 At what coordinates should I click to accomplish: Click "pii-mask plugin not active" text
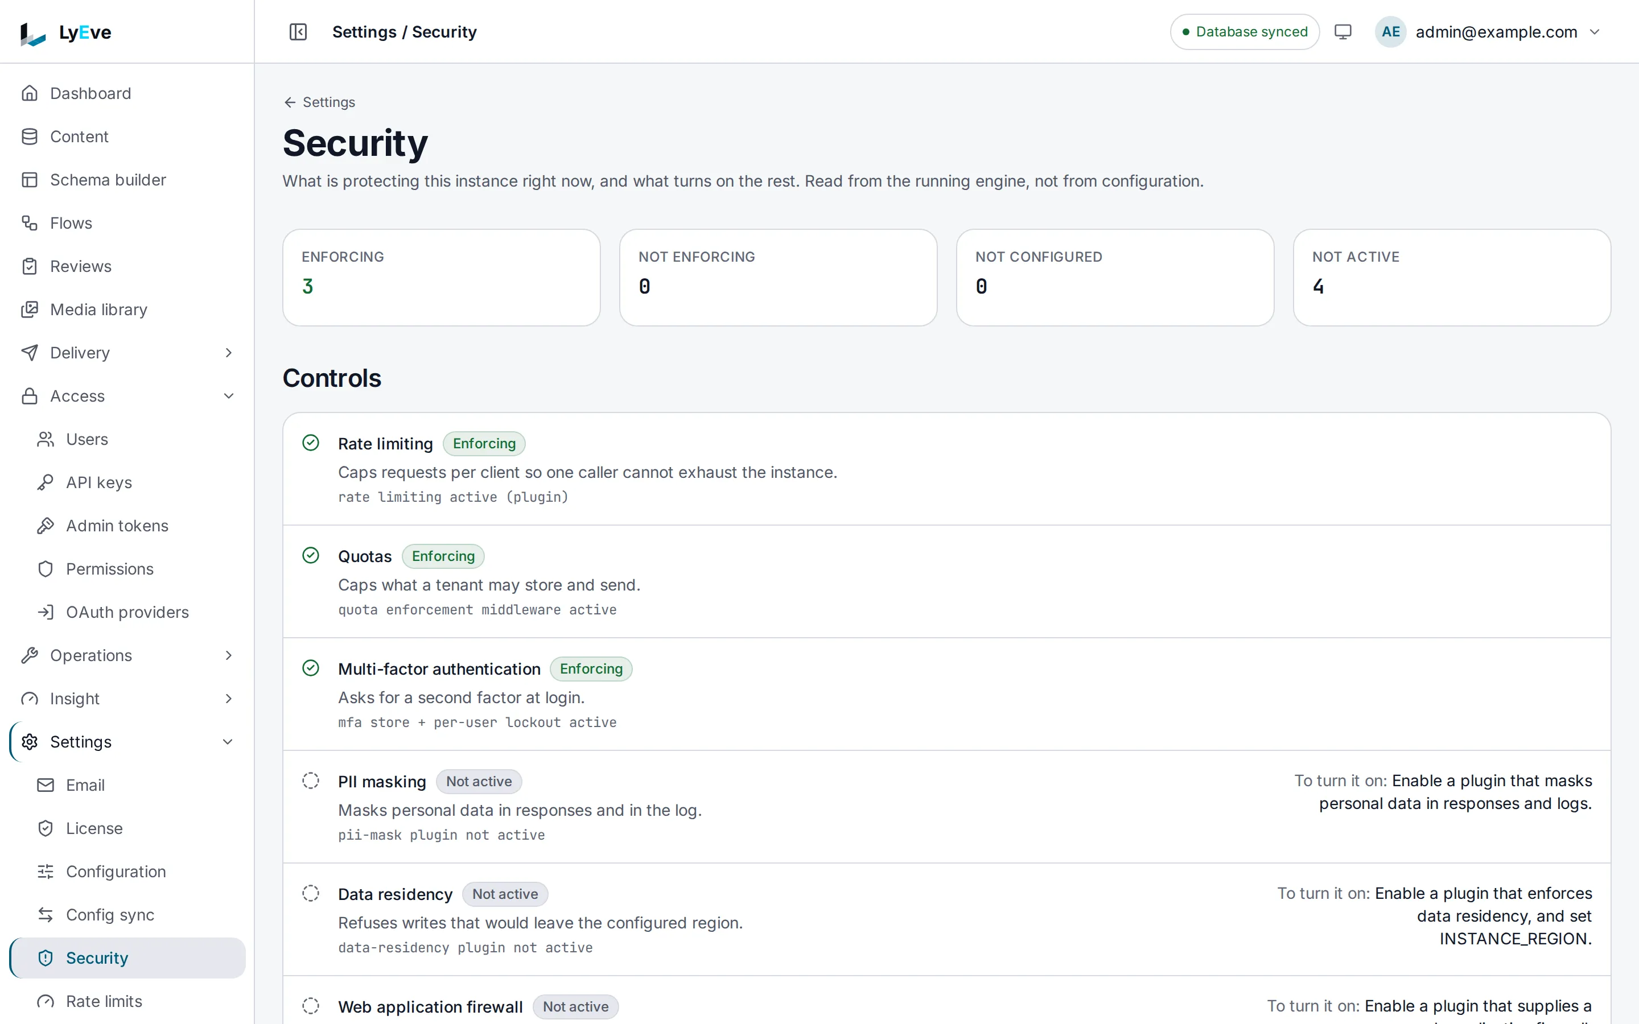tap(442, 835)
